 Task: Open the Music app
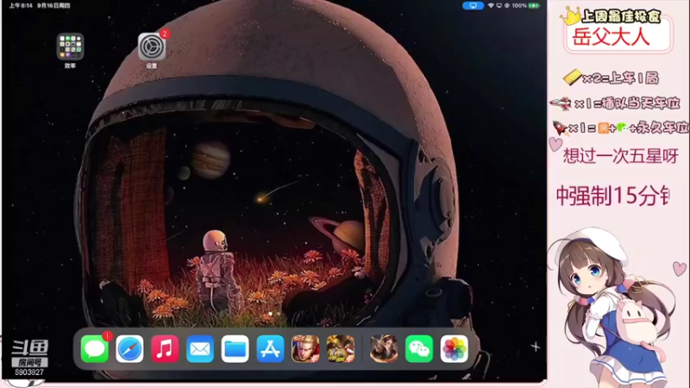(x=165, y=349)
